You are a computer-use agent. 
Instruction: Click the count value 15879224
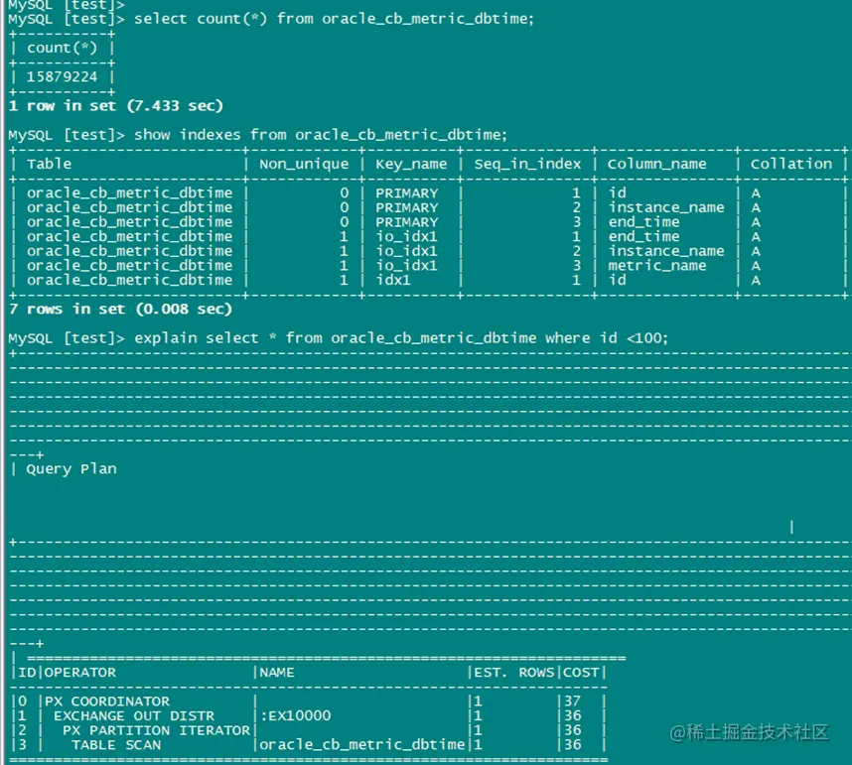tap(62, 76)
